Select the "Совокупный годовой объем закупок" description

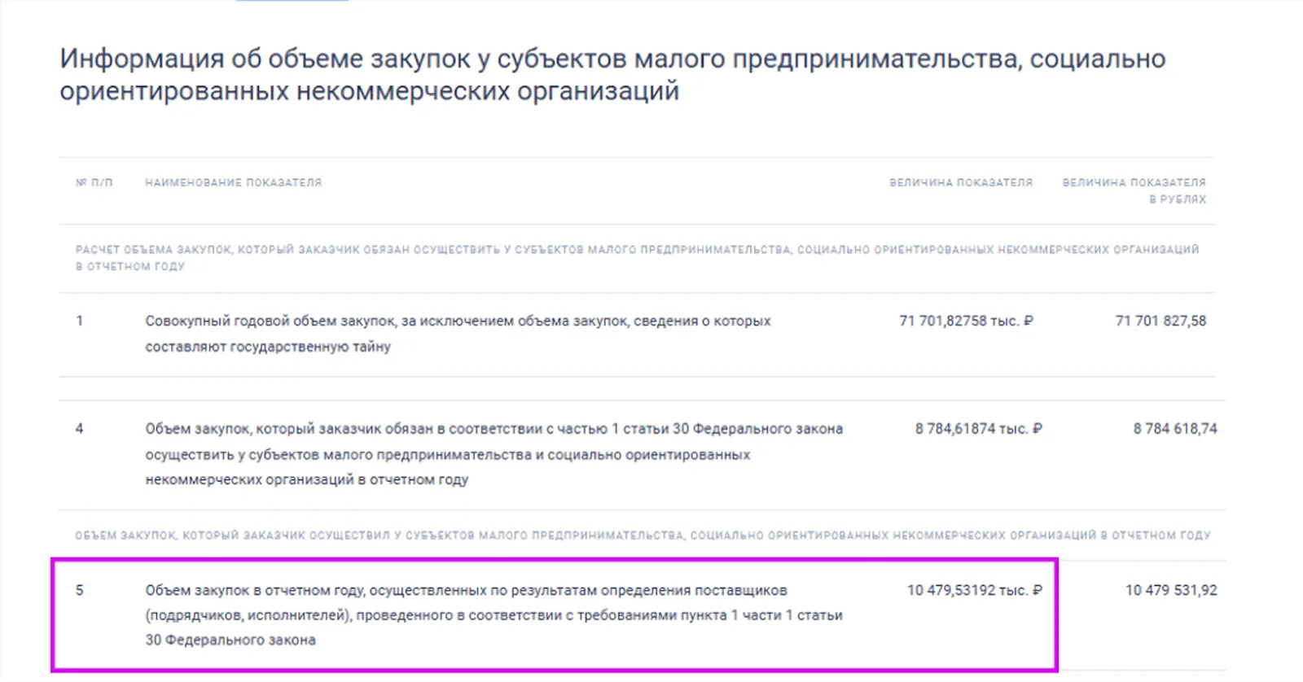(x=457, y=333)
